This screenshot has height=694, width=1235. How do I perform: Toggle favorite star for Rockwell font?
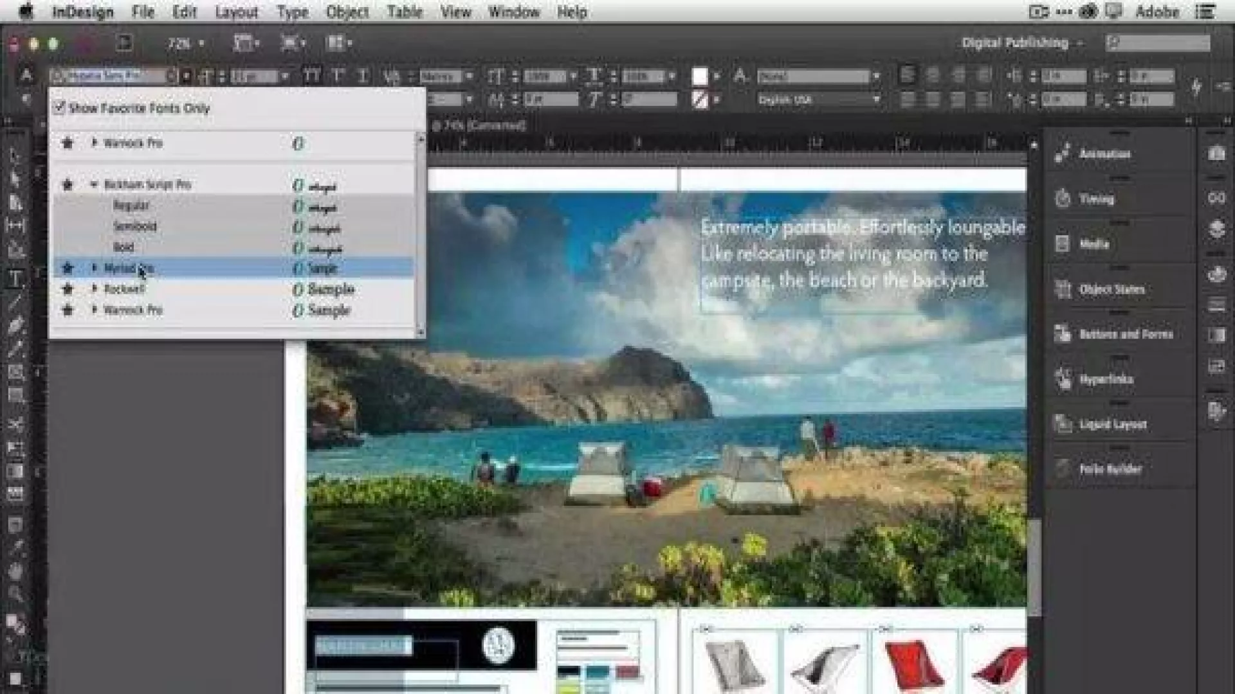[68, 289]
